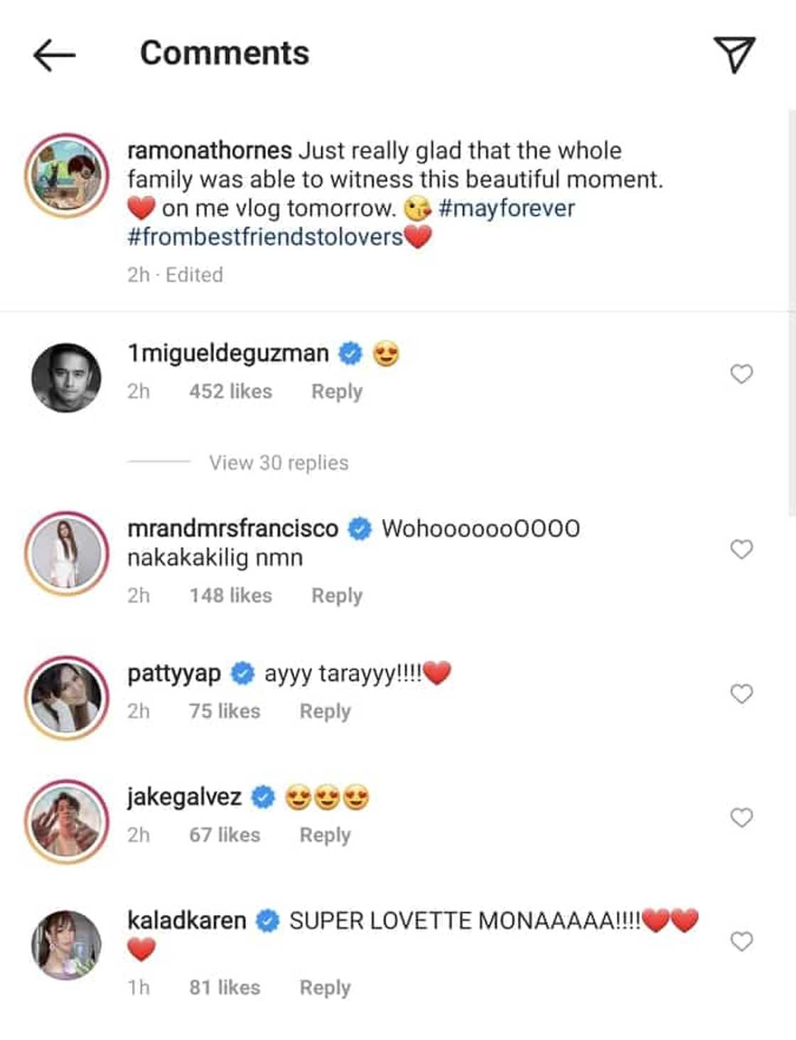Expand View 30 replies
The image size is (796, 1040).
[x=278, y=463]
